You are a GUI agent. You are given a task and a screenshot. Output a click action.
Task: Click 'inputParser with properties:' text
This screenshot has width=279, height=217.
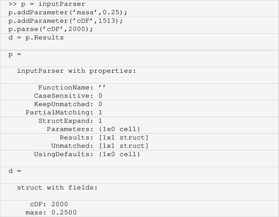[x=76, y=71]
